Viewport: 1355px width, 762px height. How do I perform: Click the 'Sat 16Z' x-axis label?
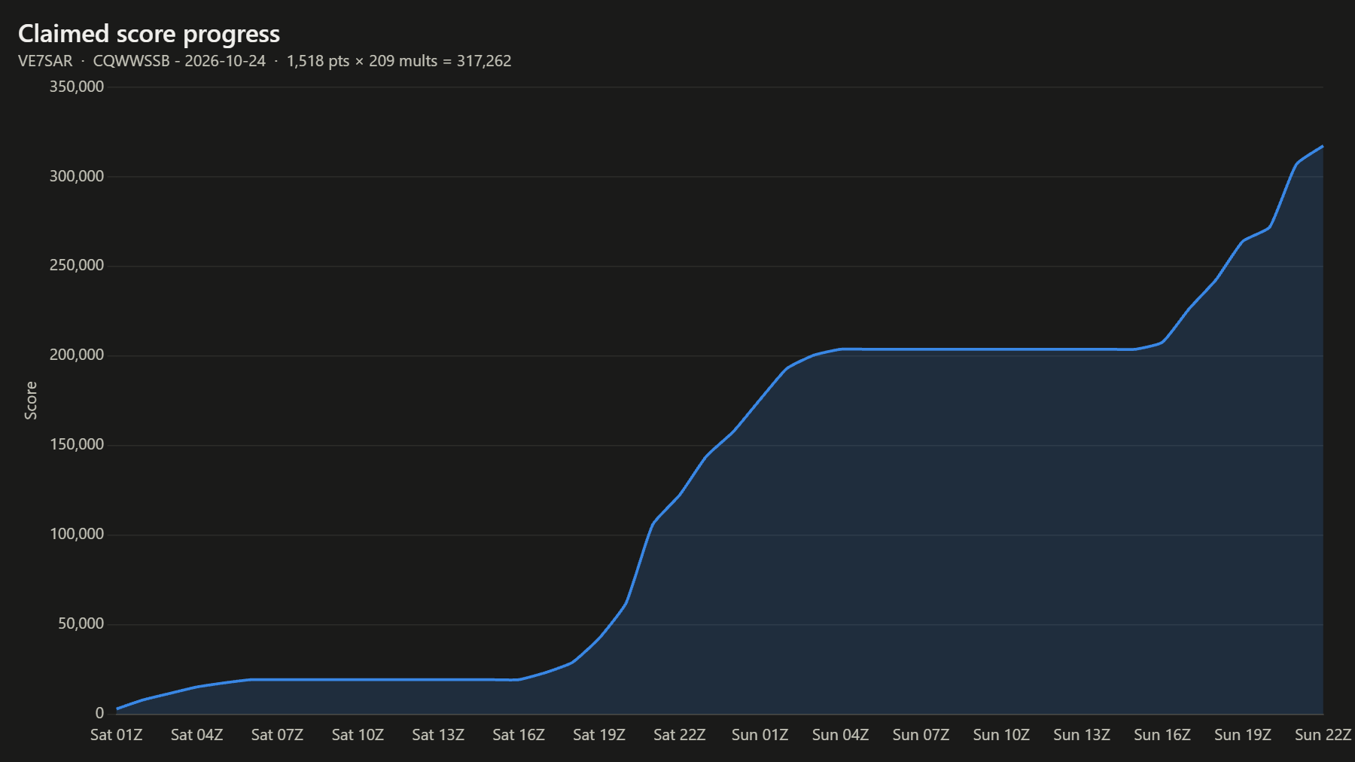tap(519, 735)
